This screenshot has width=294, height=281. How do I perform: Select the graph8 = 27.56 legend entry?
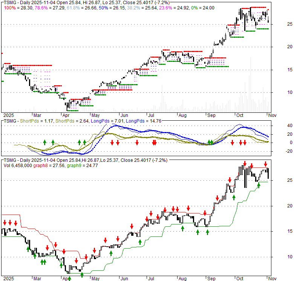coord(49,166)
